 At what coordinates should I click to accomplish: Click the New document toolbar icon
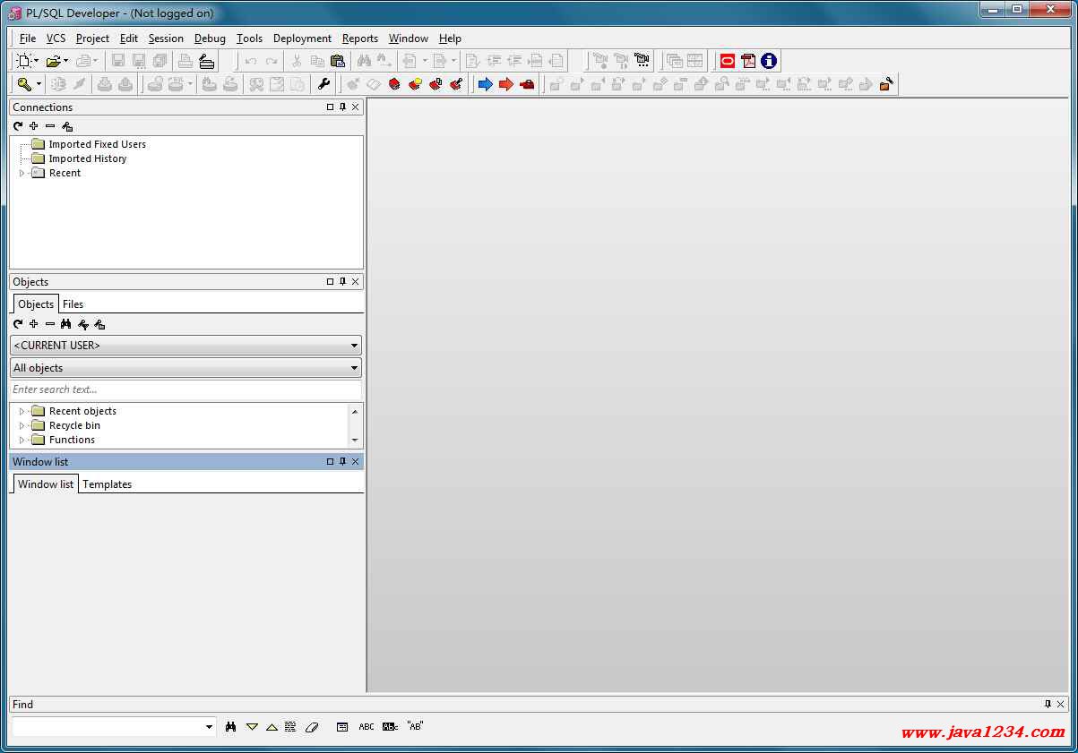[24, 61]
